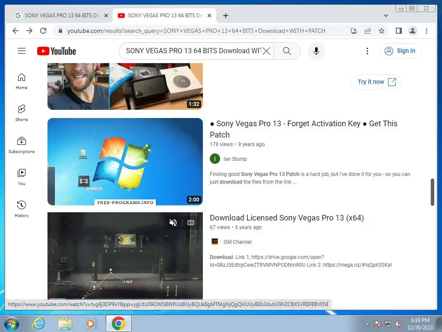Go forward with the browser forward arrow
Viewport: 442px width, 332px height.
pyautogui.click(x=29, y=31)
